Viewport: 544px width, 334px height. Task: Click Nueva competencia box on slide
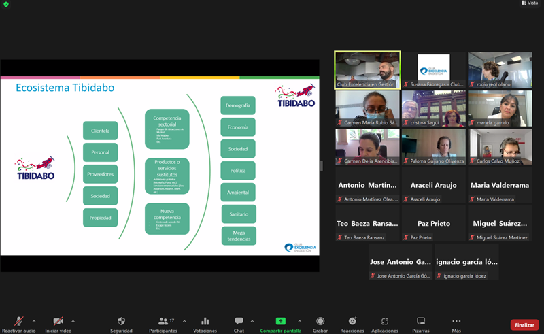(x=167, y=219)
